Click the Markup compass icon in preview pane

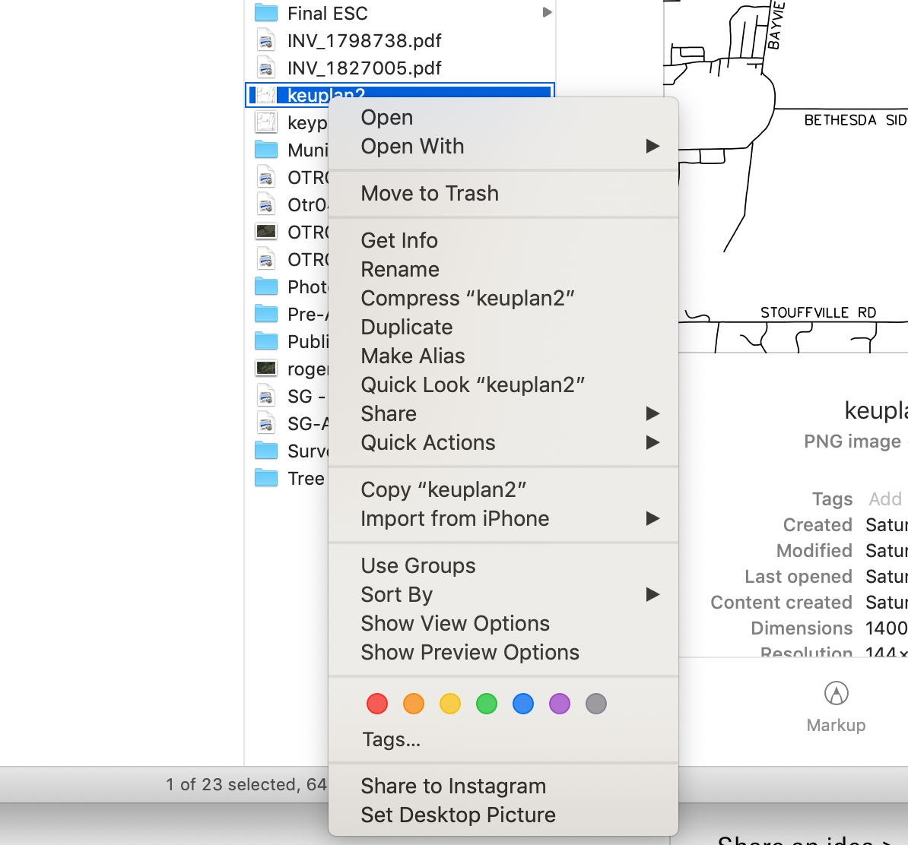click(x=835, y=693)
